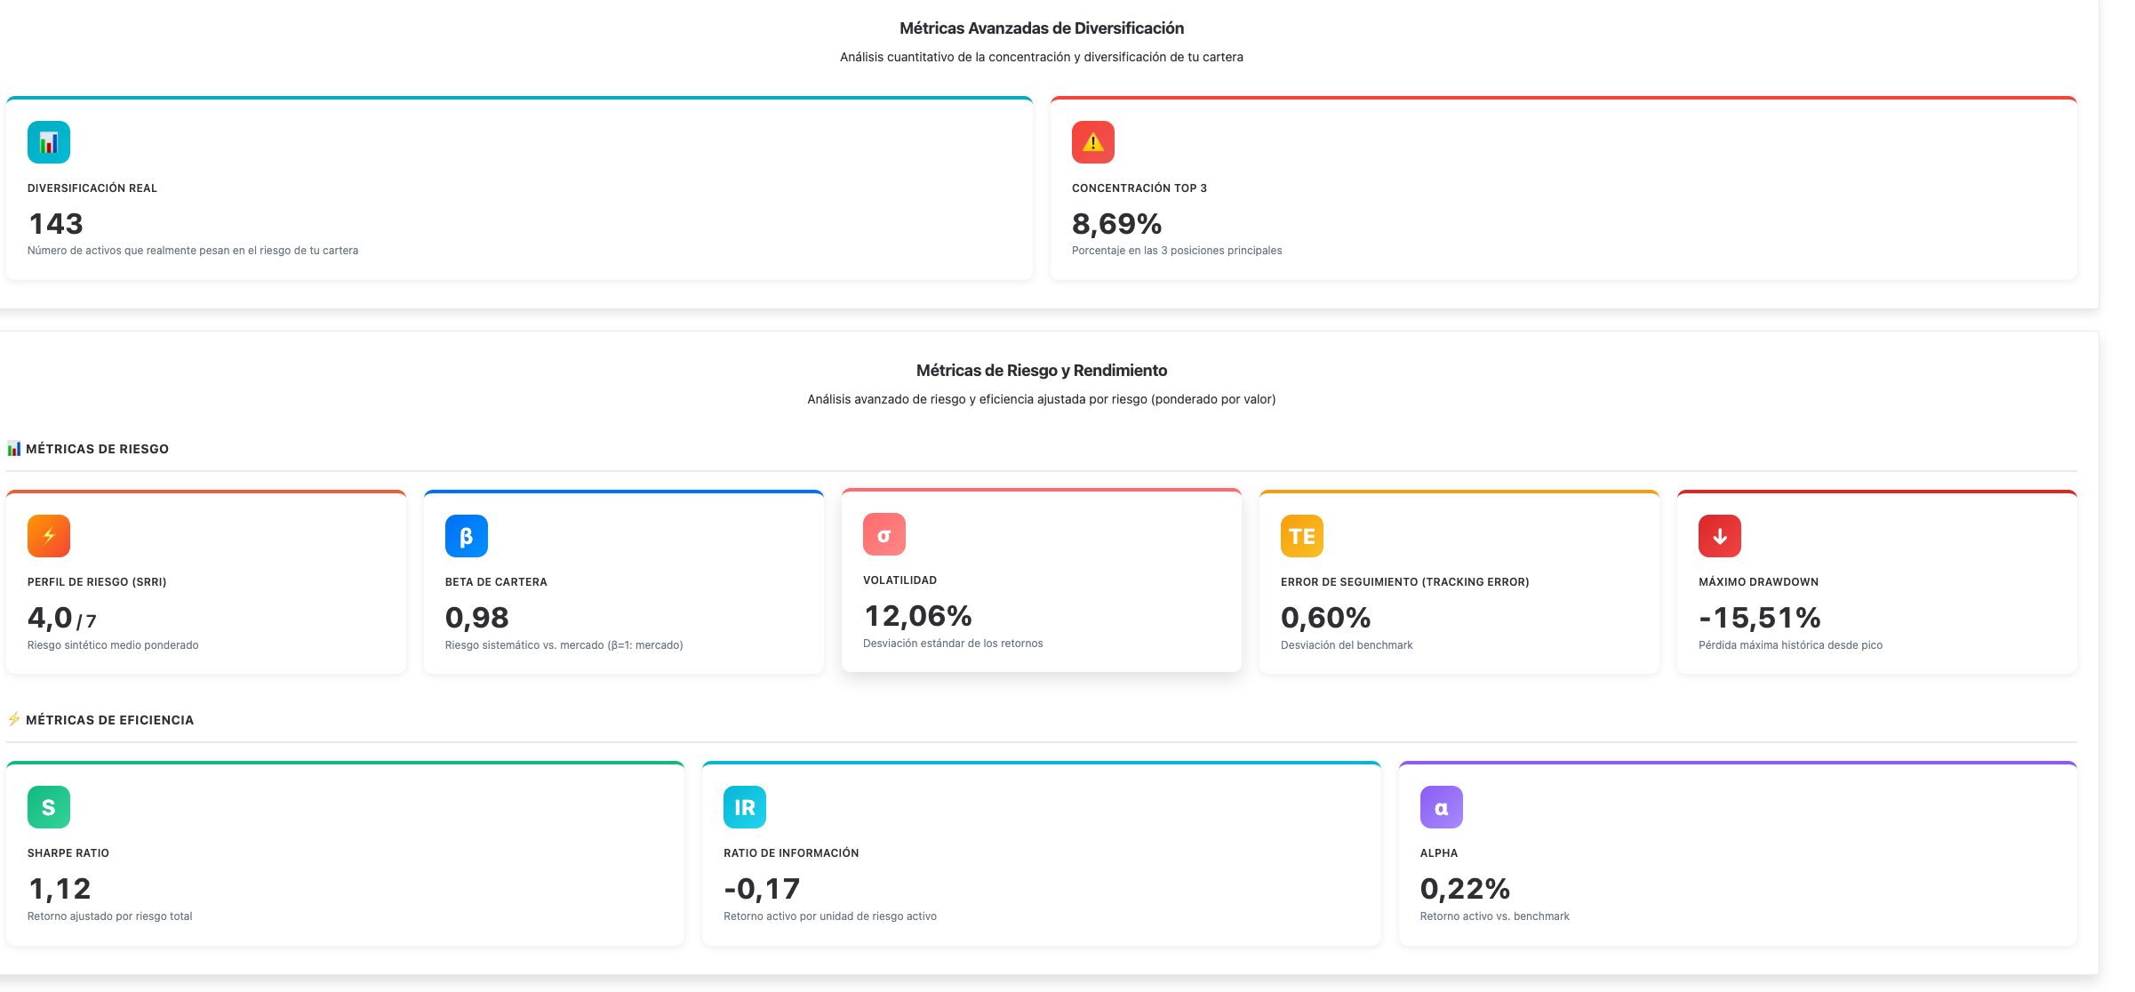This screenshot has width=2135, height=992.
Task: Click the 8,69% concentration value
Action: coord(1116,224)
